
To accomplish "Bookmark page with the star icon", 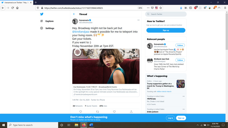I will [161, 8].
